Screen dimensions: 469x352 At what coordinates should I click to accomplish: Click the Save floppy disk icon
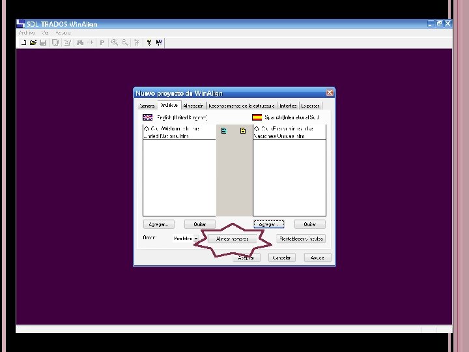coord(43,42)
